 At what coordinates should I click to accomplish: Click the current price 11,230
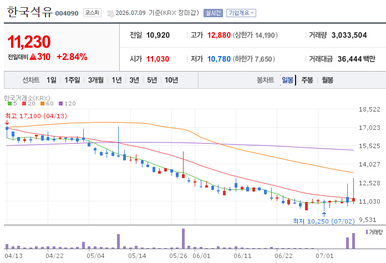tap(29, 42)
